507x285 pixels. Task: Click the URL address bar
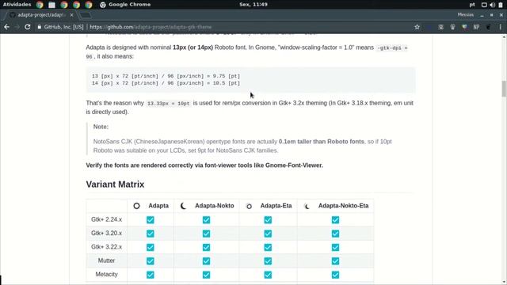pos(223,27)
